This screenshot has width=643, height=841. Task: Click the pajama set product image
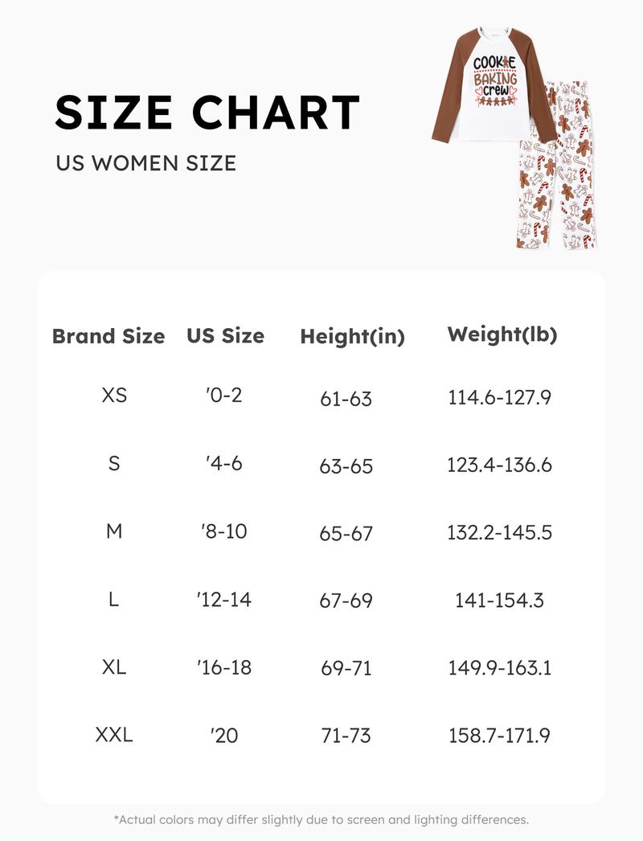(515, 138)
